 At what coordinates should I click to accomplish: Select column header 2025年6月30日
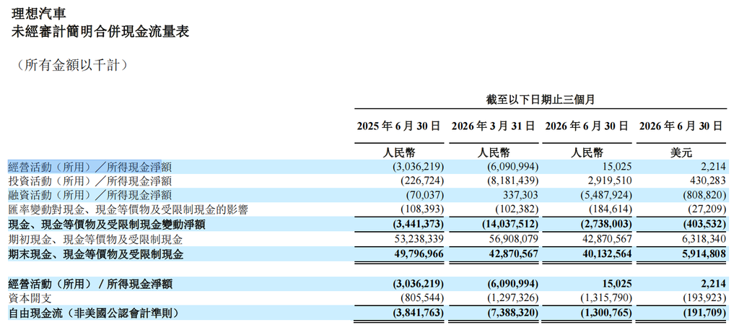(398, 126)
